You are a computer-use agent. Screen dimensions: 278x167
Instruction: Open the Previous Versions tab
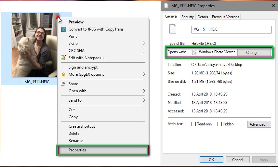point(225,17)
